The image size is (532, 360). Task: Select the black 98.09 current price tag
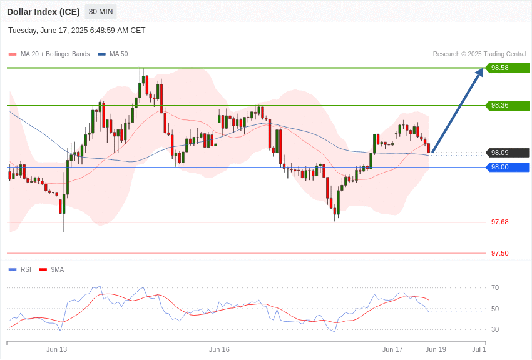508,152
